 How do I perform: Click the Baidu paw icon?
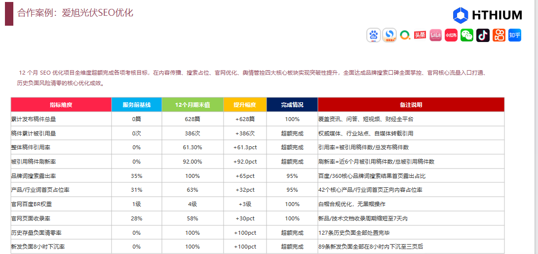tap(373, 35)
